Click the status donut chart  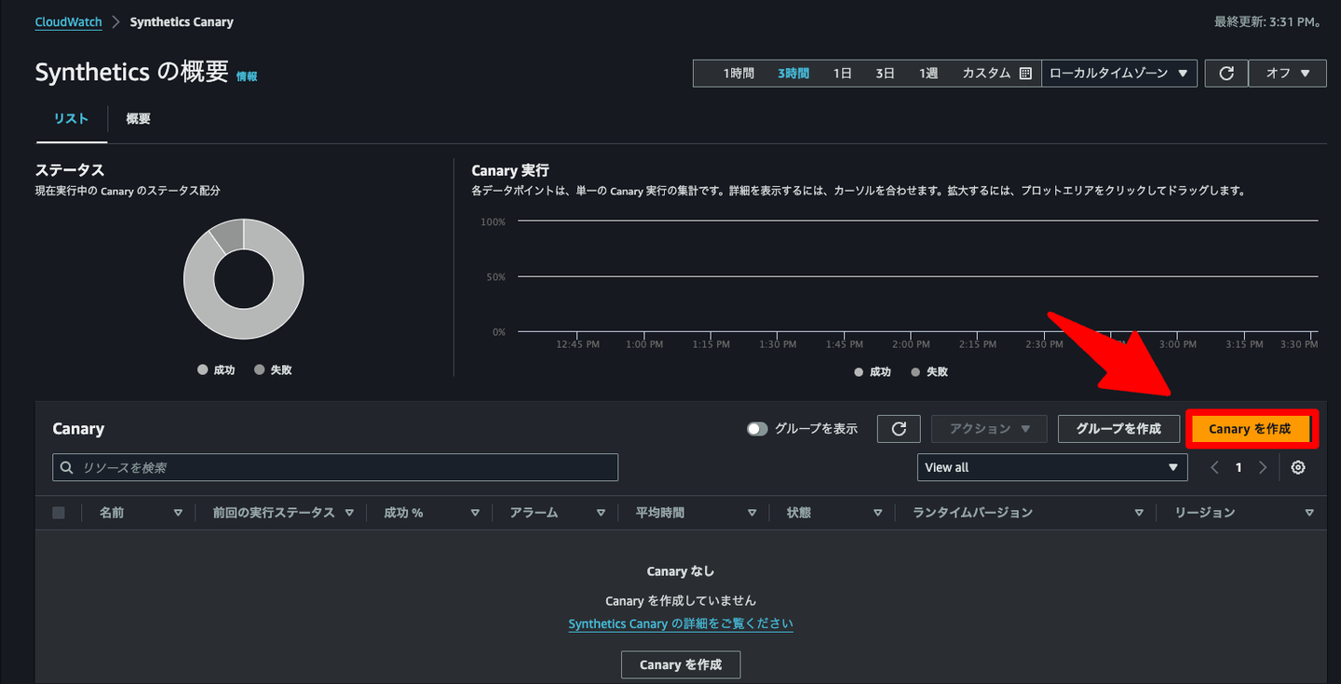[244, 279]
